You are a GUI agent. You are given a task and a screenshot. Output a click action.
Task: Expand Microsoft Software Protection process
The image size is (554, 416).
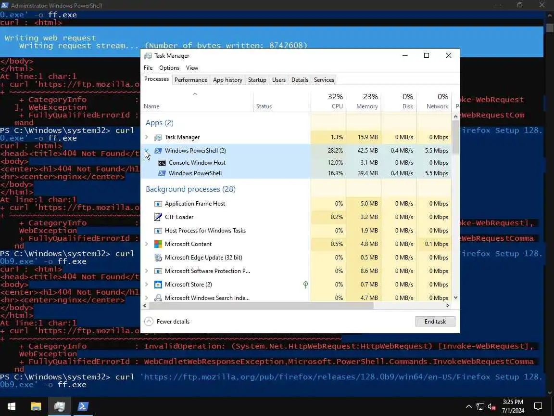[147, 271]
